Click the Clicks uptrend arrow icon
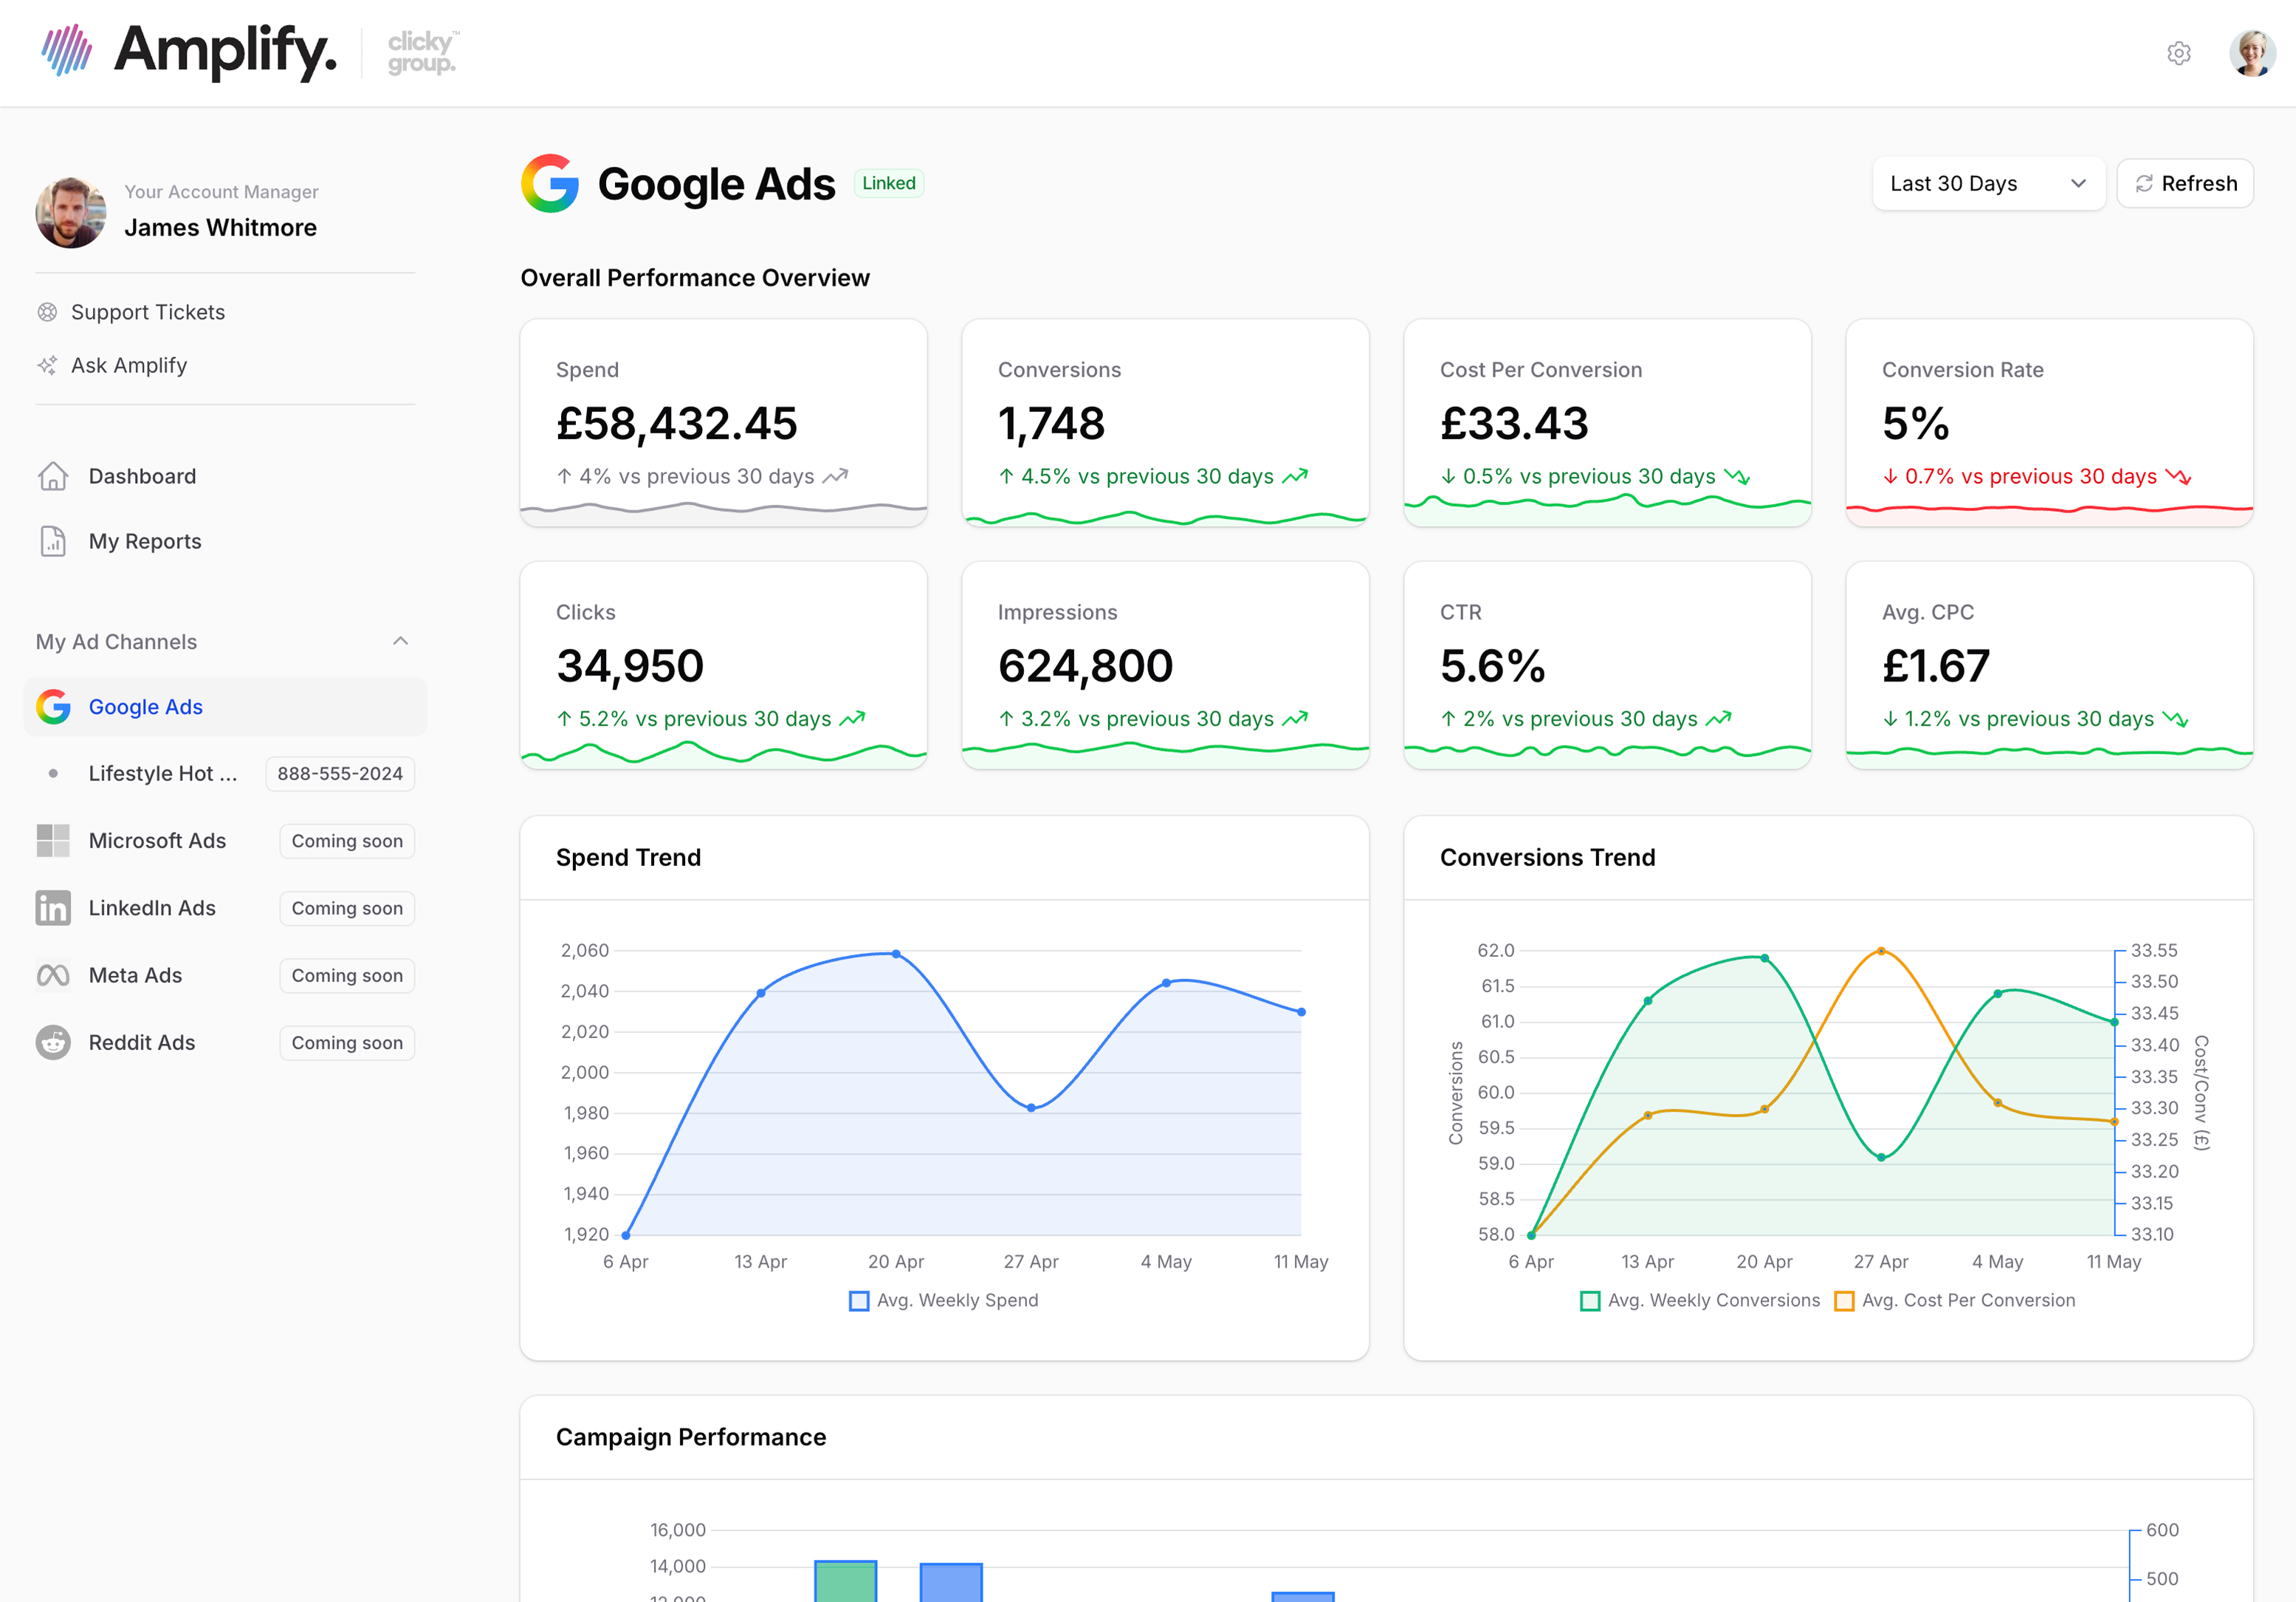Screen dimensions: 2296x1602 (852, 719)
